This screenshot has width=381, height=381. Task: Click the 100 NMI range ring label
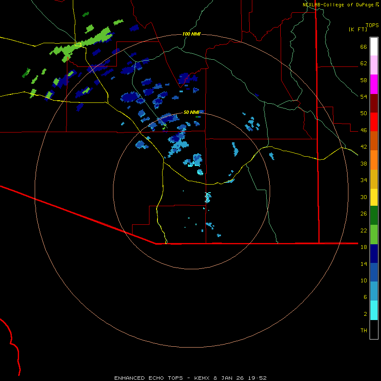coord(191,34)
